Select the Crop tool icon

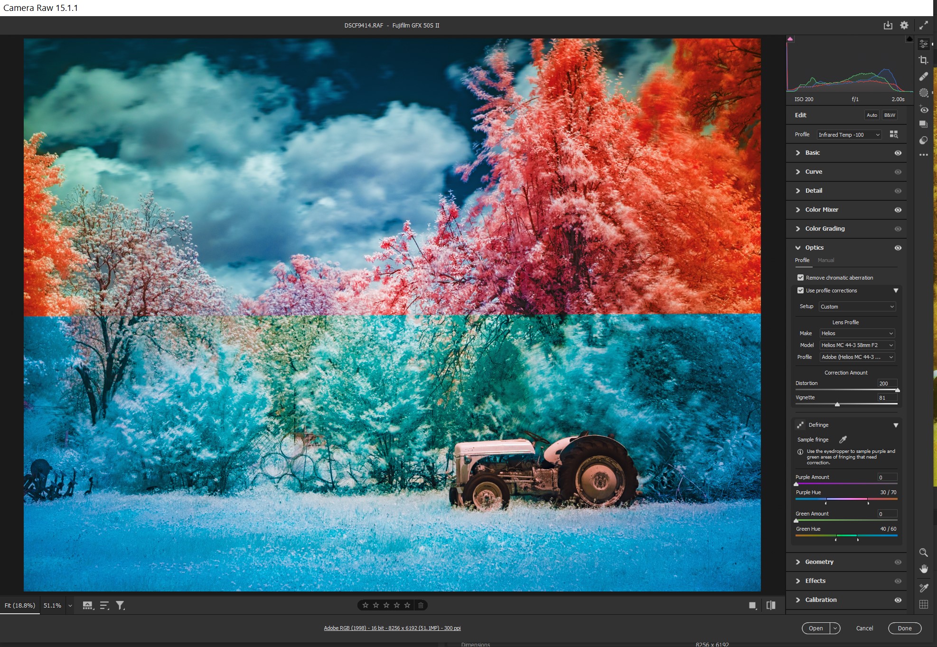coord(923,60)
